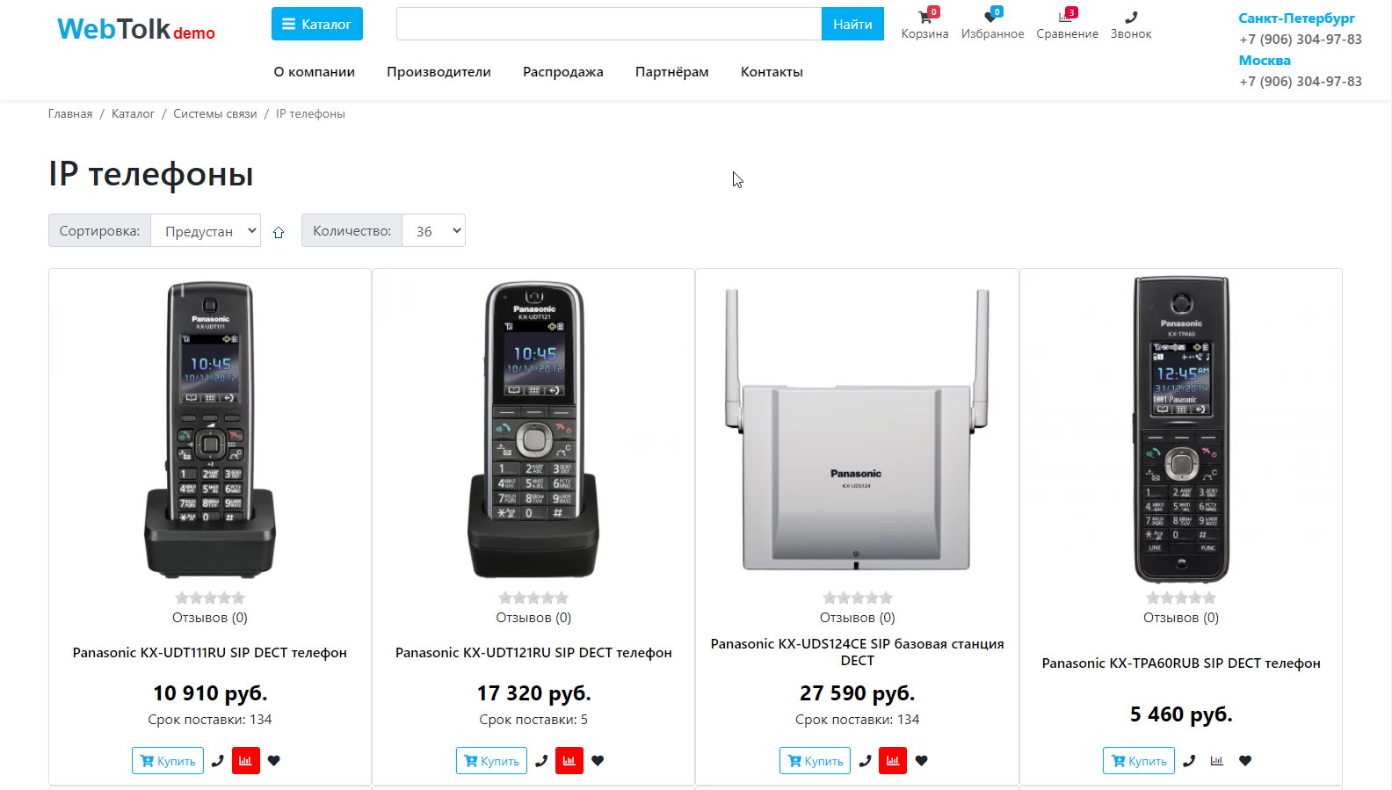Focus the site search input field
1392x790 pixels.
click(x=609, y=25)
